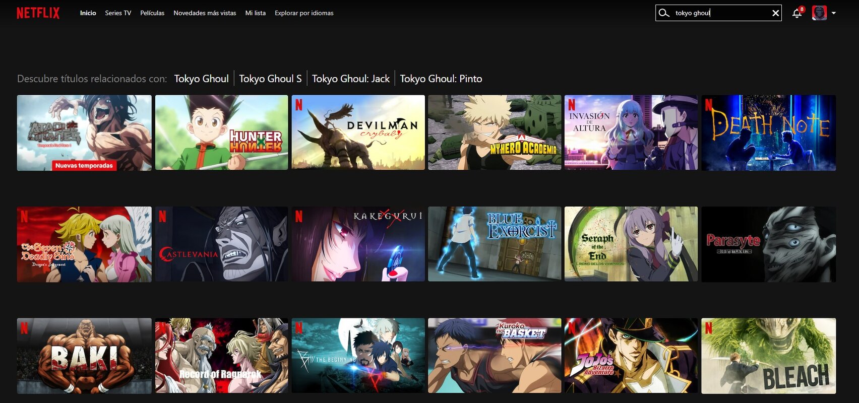Open the Kakegurui thumbnail
Screen dimensions: 859x403
pos(358,244)
